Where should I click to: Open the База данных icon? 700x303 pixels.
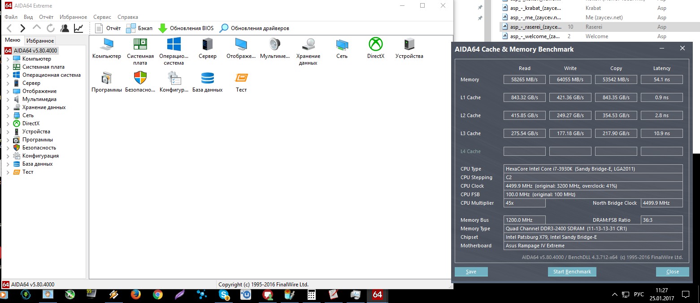click(x=207, y=79)
